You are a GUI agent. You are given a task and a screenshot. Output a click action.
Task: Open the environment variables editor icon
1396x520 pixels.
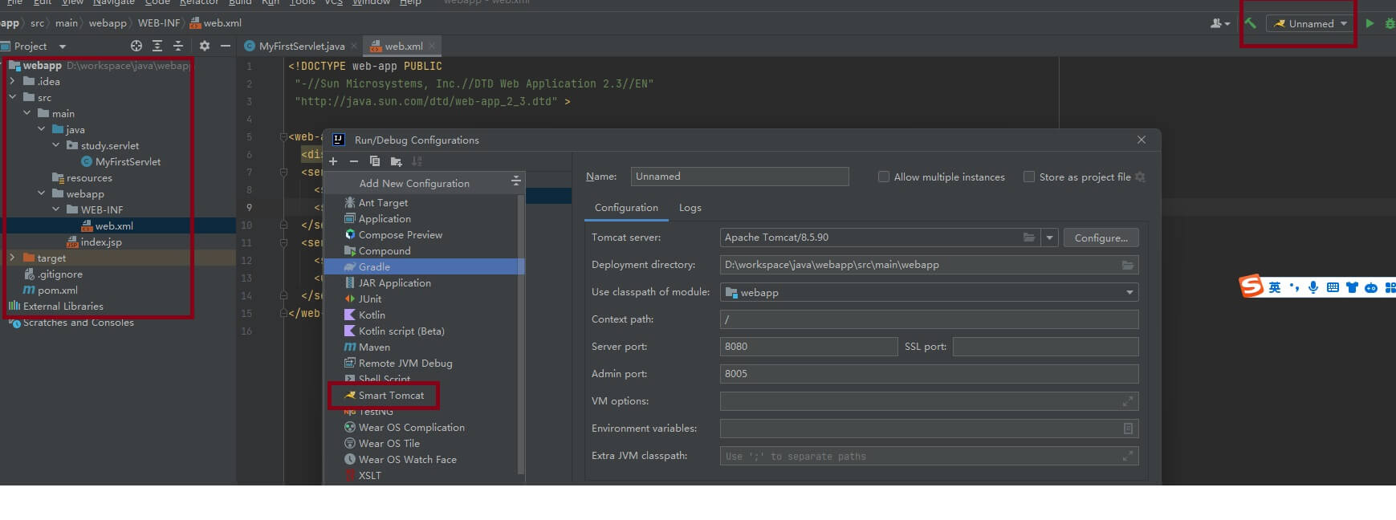(1128, 429)
